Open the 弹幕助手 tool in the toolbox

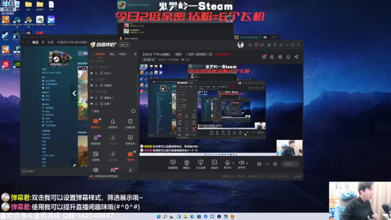pyautogui.click(x=96, y=123)
